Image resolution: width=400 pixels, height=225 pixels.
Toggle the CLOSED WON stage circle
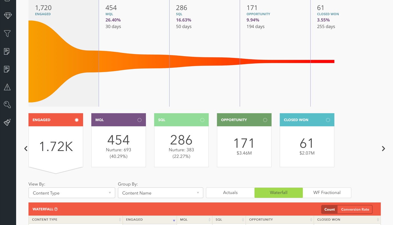pyautogui.click(x=328, y=120)
